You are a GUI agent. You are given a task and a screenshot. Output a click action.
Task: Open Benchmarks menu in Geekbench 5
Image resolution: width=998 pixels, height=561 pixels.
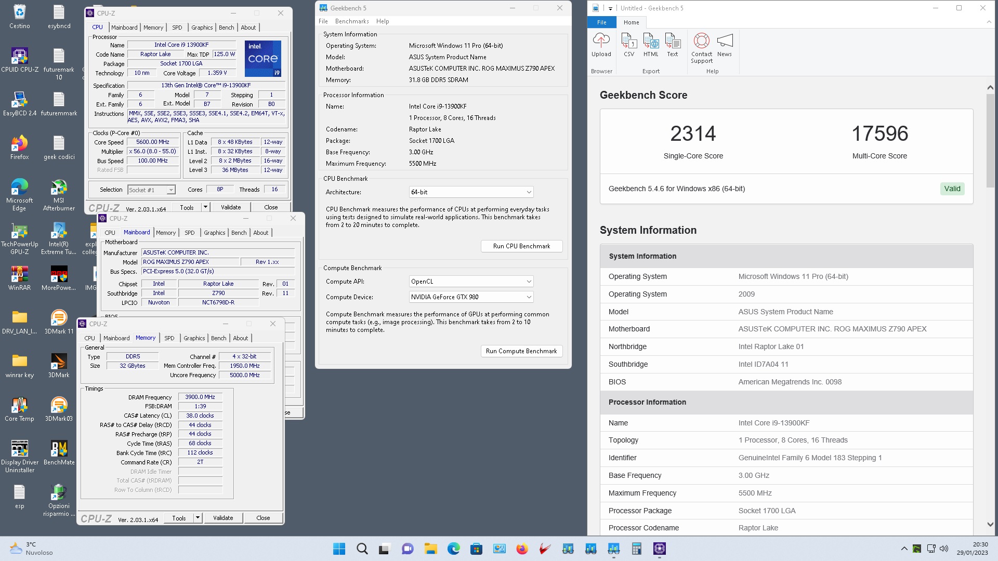click(x=352, y=21)
